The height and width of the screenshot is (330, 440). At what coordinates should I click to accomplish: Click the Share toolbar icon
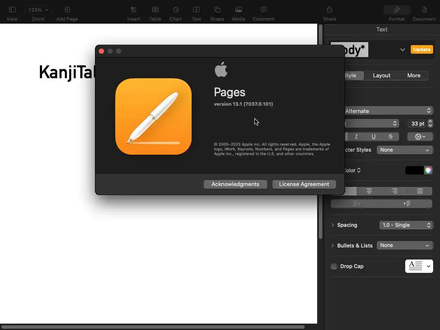(330, 10)
